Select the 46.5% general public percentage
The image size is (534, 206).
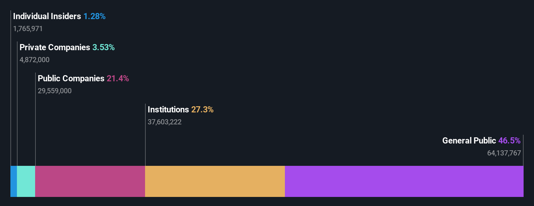509,141
